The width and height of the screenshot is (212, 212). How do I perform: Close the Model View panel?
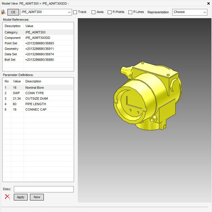[x=209, y=3]
